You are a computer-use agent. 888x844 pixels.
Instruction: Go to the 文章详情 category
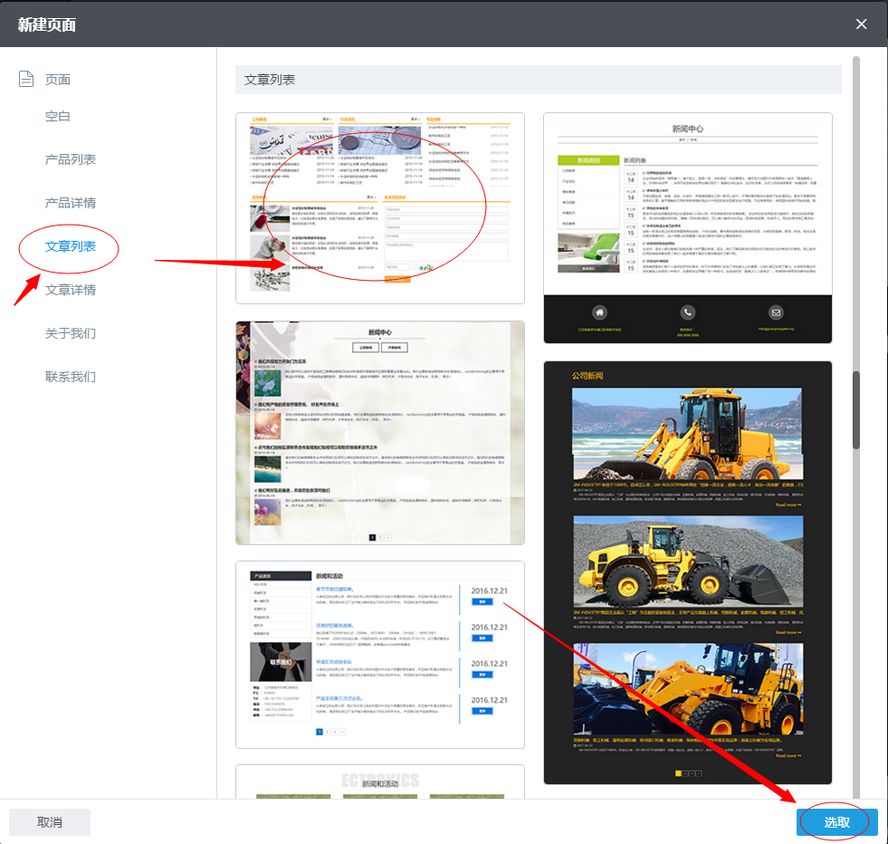(71, 290)
